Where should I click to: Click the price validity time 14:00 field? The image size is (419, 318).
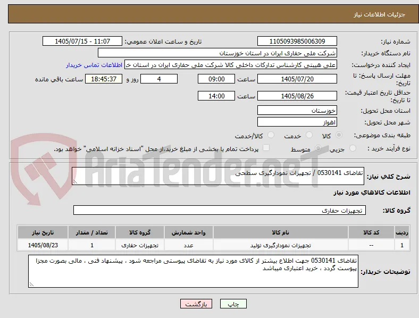click(216, 96)
